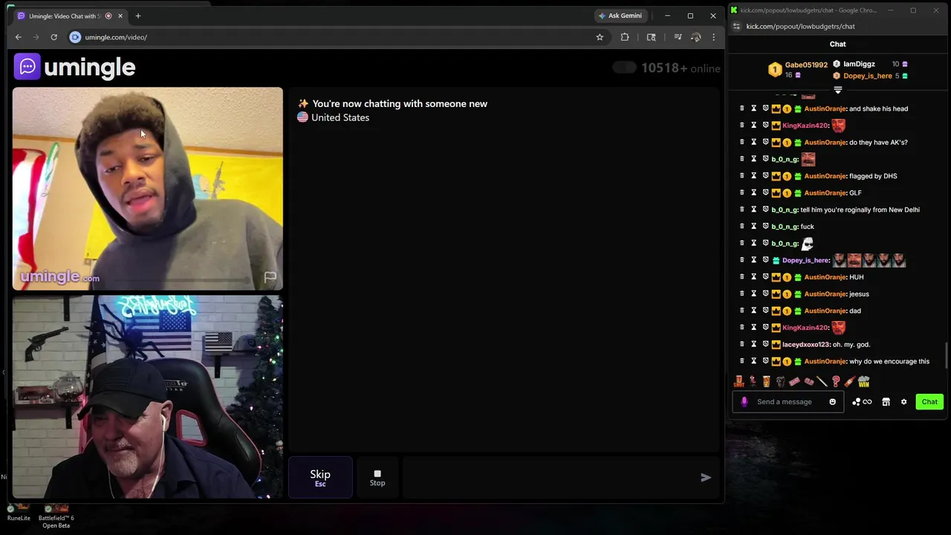
Task: Open Battlefield 6 Open Beta shortcut
Action: click(x=56, y=516)
